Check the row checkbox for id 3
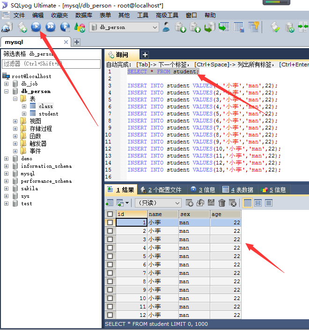This screenshot has height=330, width=309. tap(110, 239)
